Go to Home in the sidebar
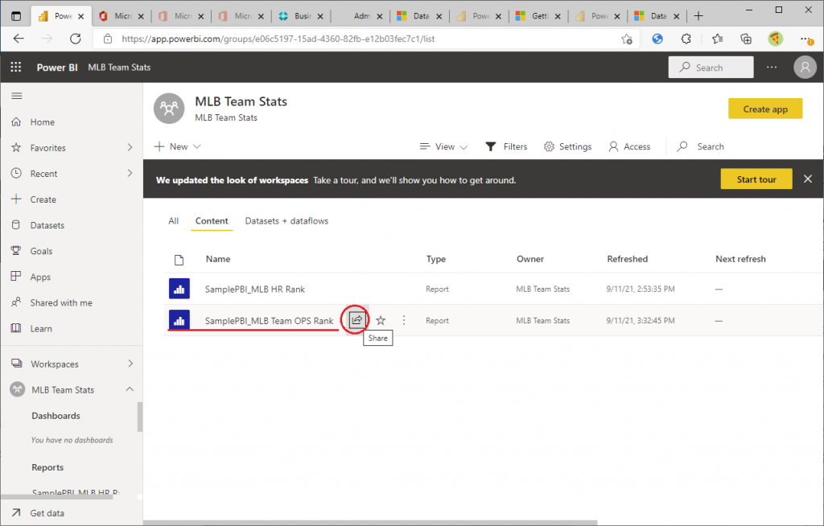Viewport: 824px width, 526px height. pyautogui.click(x=42, y=122)
